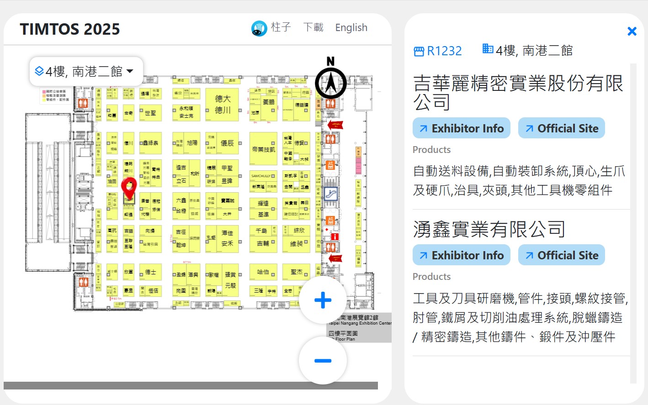This screenshot has width=648, height=405.
Task: Select the 立石 booth
Action: (x=181, y=181)
